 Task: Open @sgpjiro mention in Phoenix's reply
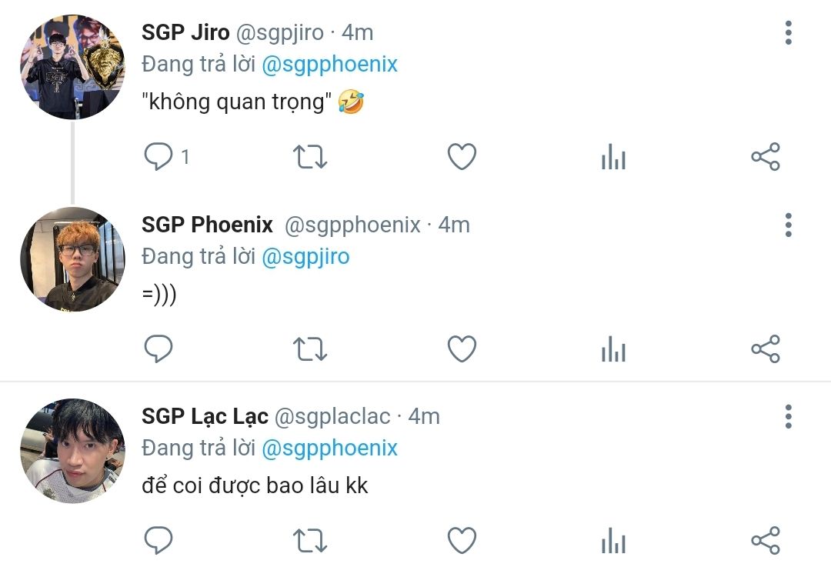[305, 257]
